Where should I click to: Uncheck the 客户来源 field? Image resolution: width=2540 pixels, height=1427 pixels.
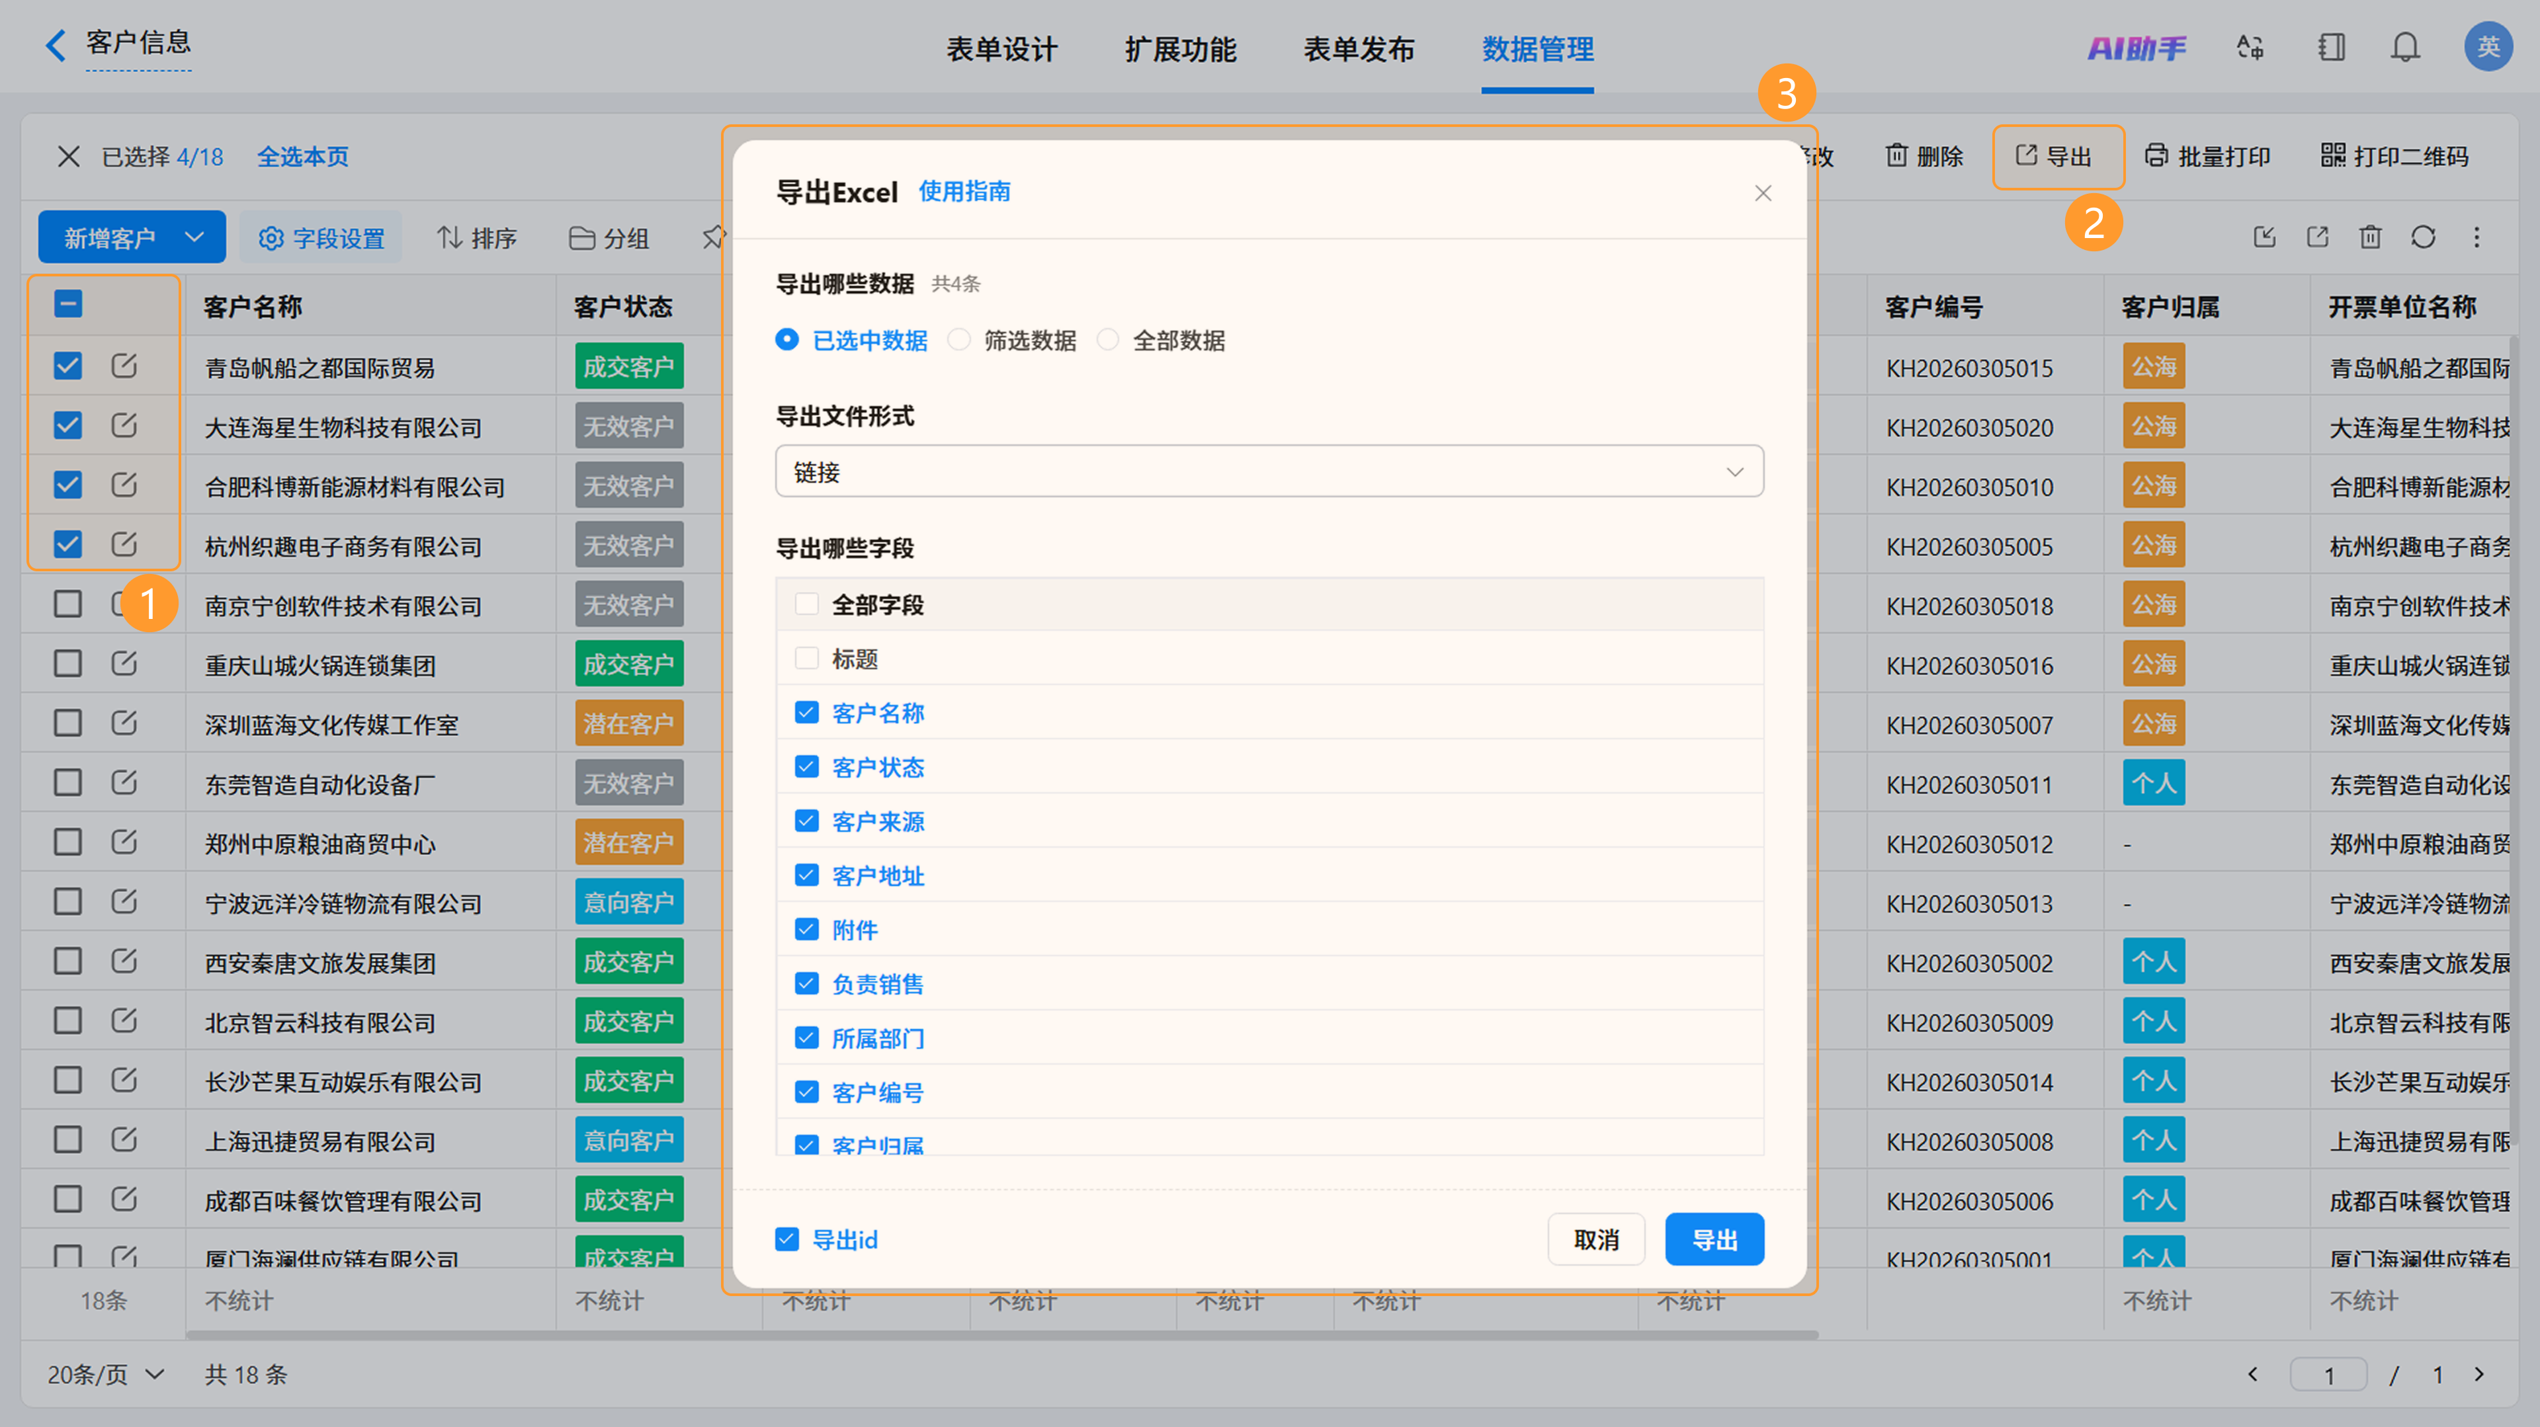[x=806, y=821]
